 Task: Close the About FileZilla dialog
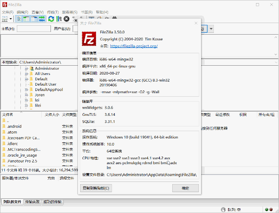tap(196, 23)
